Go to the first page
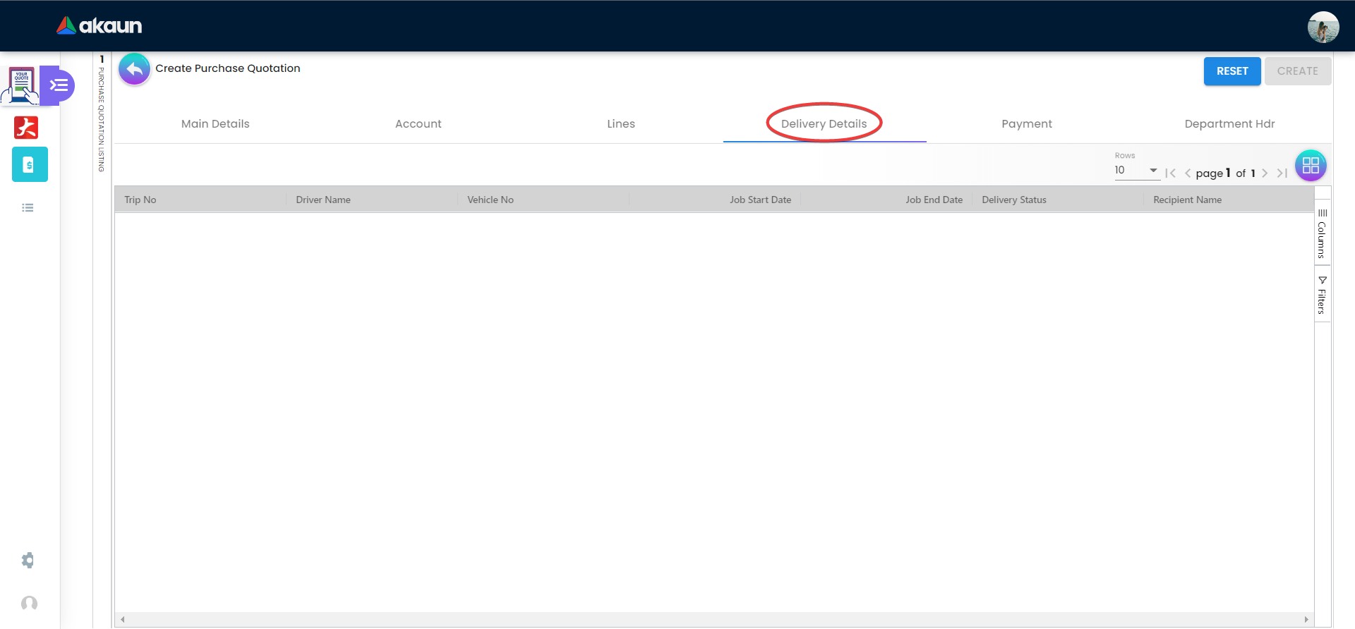The width and height of the screenshot is (1355, 629). [x=1171, y=173]
